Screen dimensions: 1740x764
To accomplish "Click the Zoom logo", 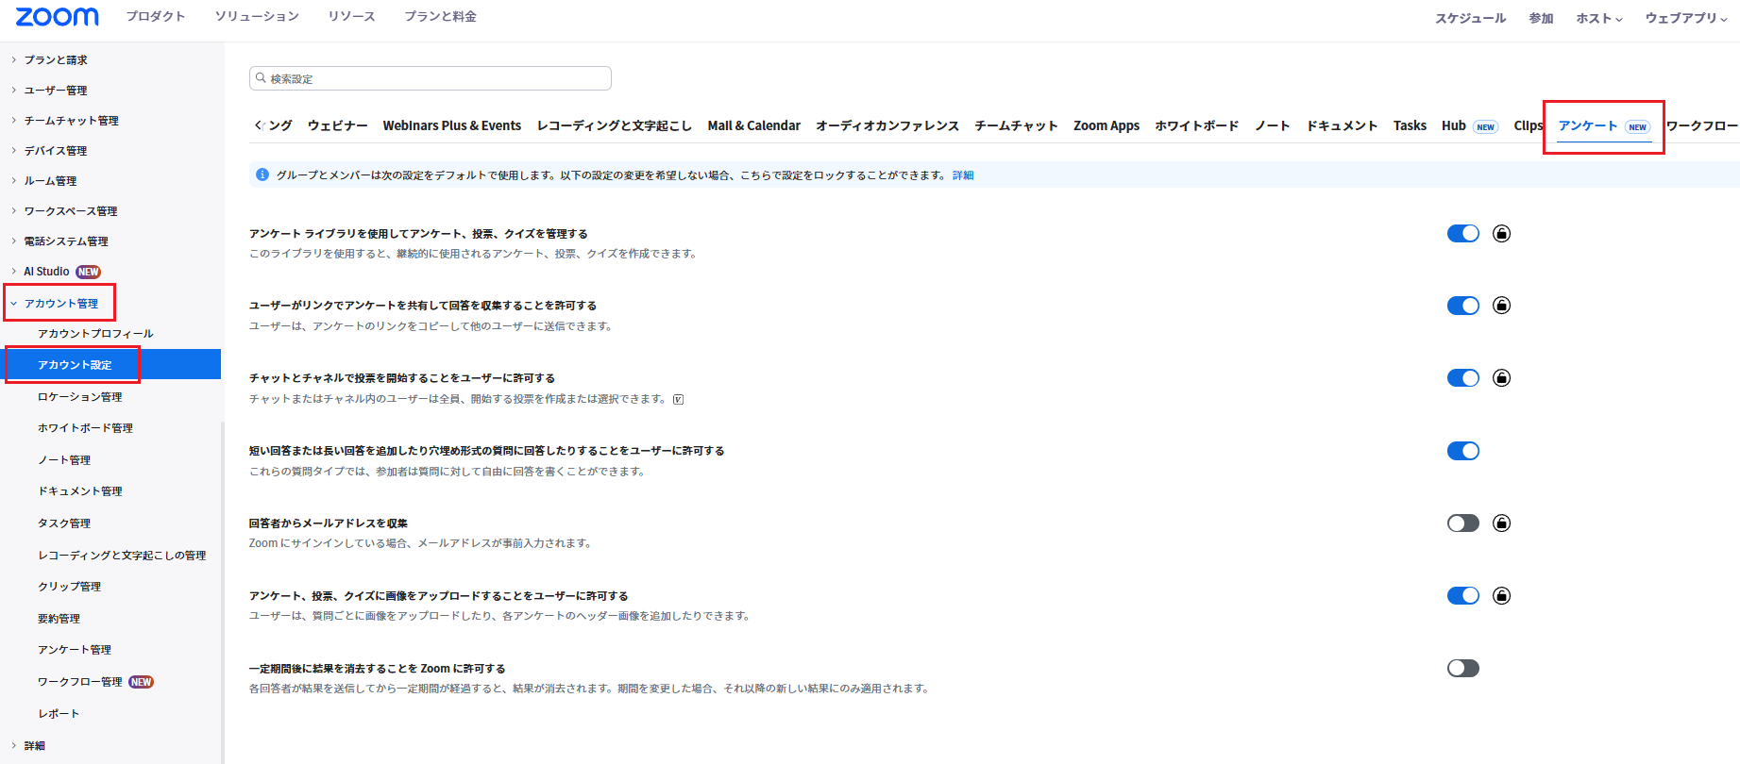I will 57,17.
